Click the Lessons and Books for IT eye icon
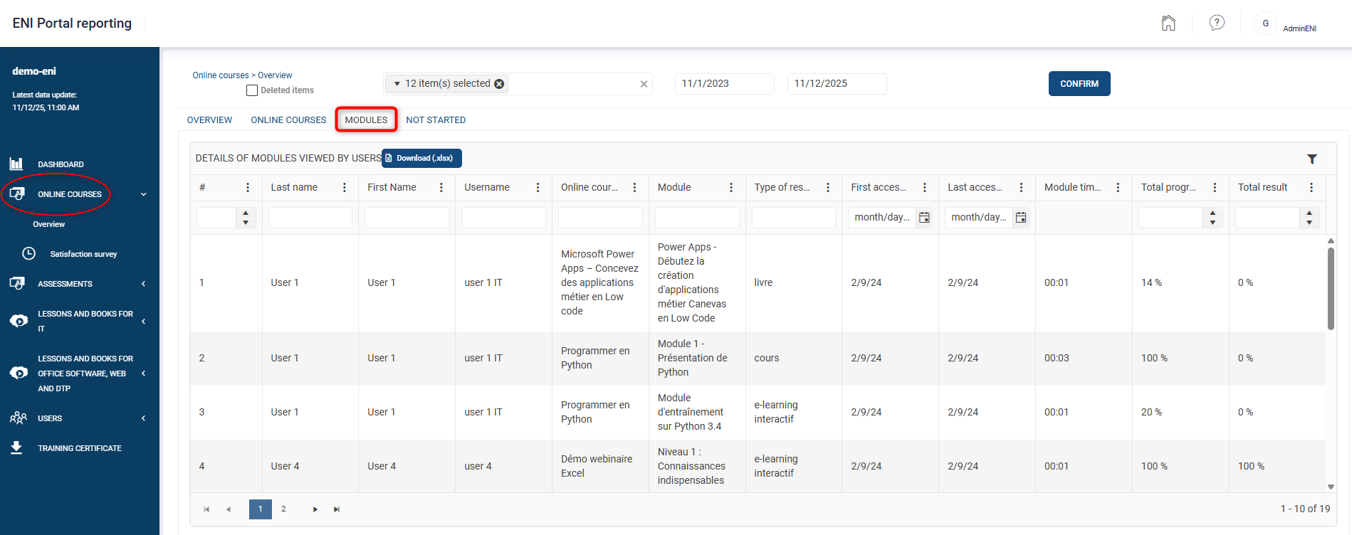 point(19,321)
